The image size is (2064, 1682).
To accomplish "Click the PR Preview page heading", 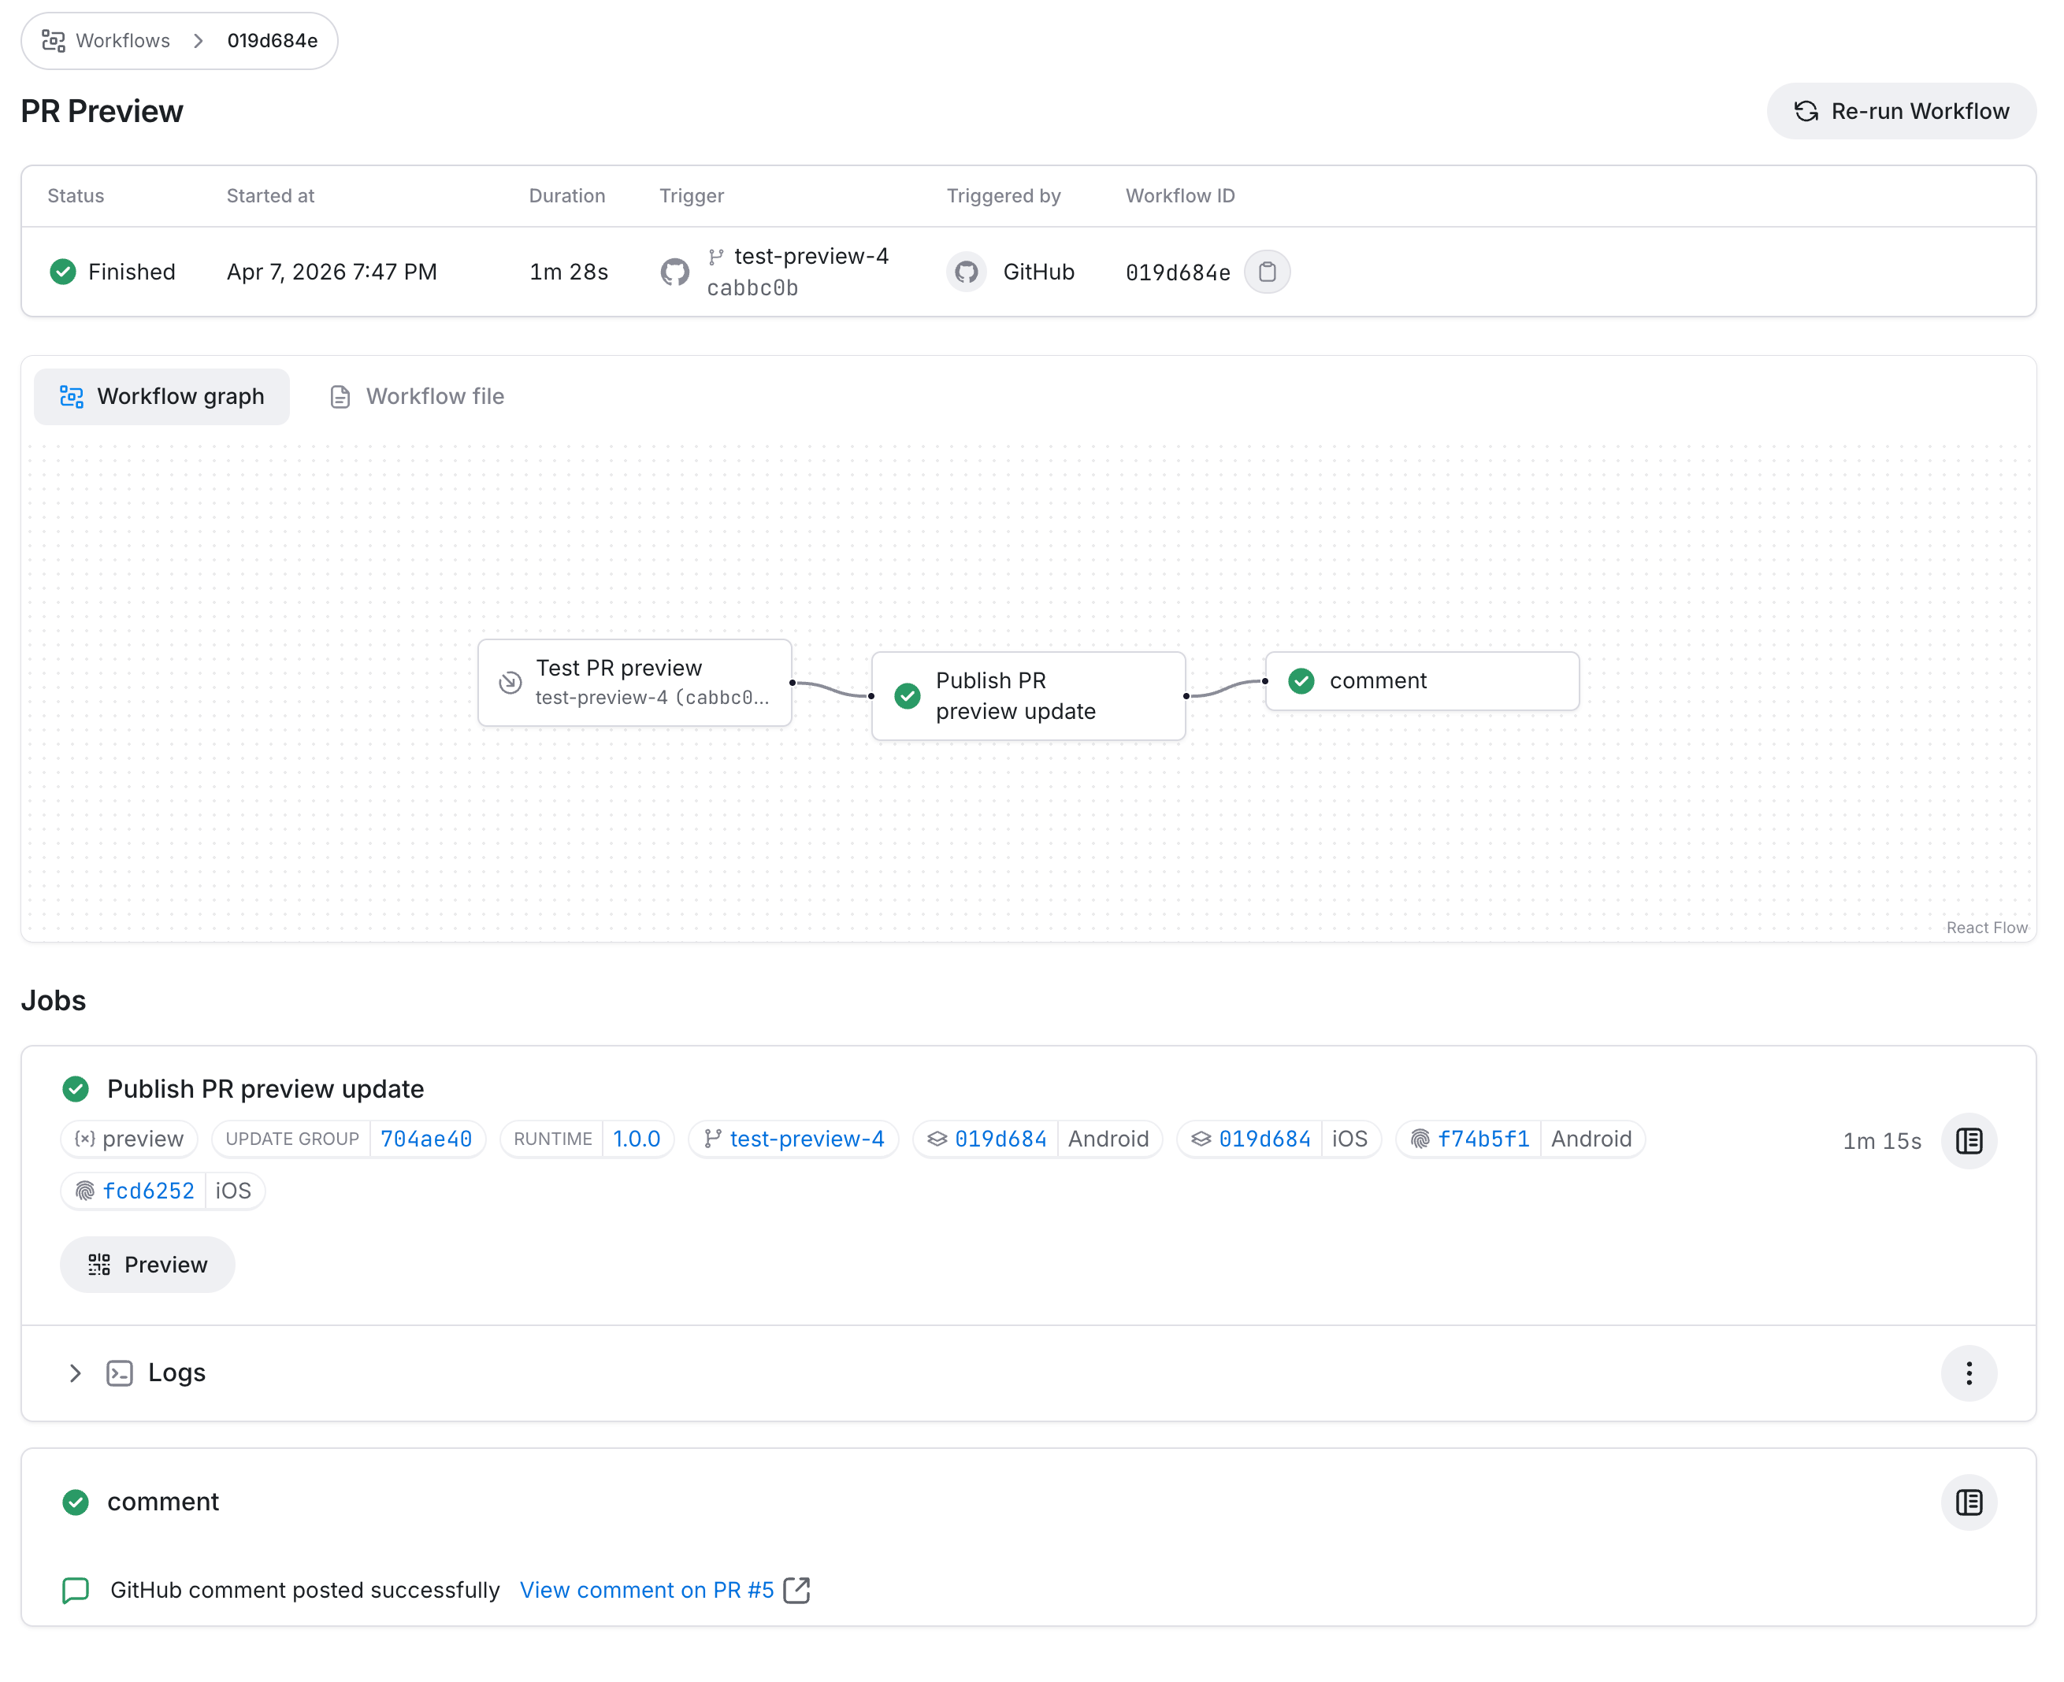I will click(x=102, y=111).
